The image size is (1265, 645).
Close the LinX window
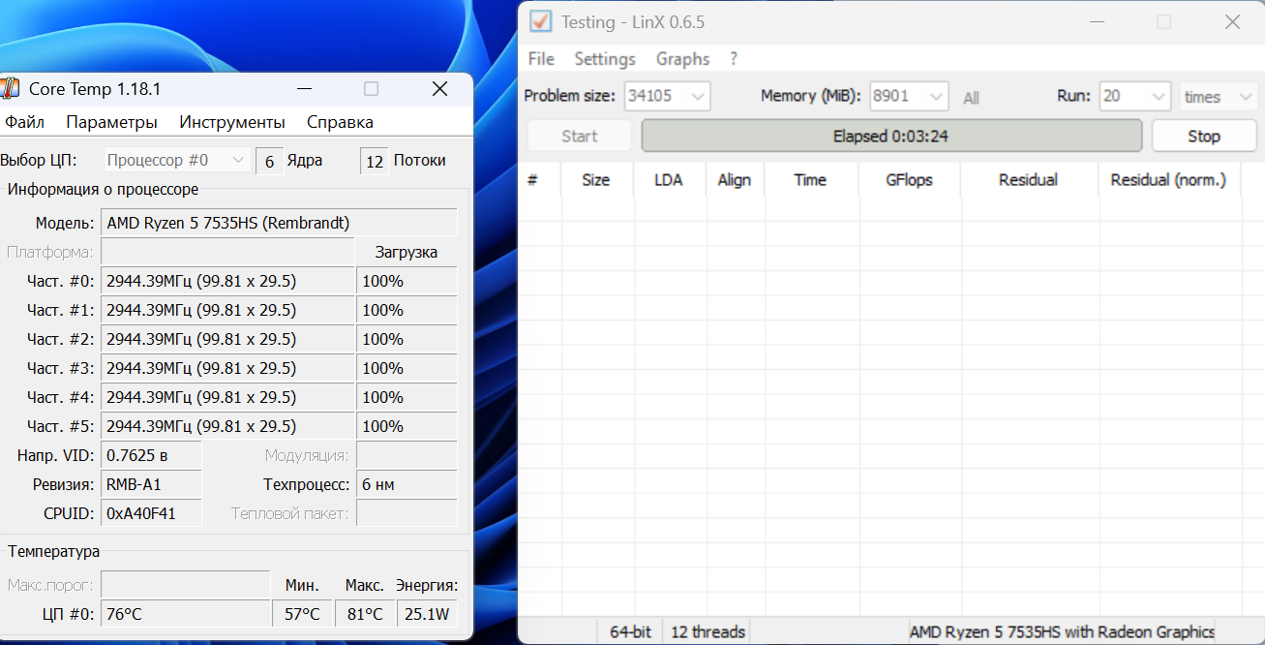(1232, 21)
